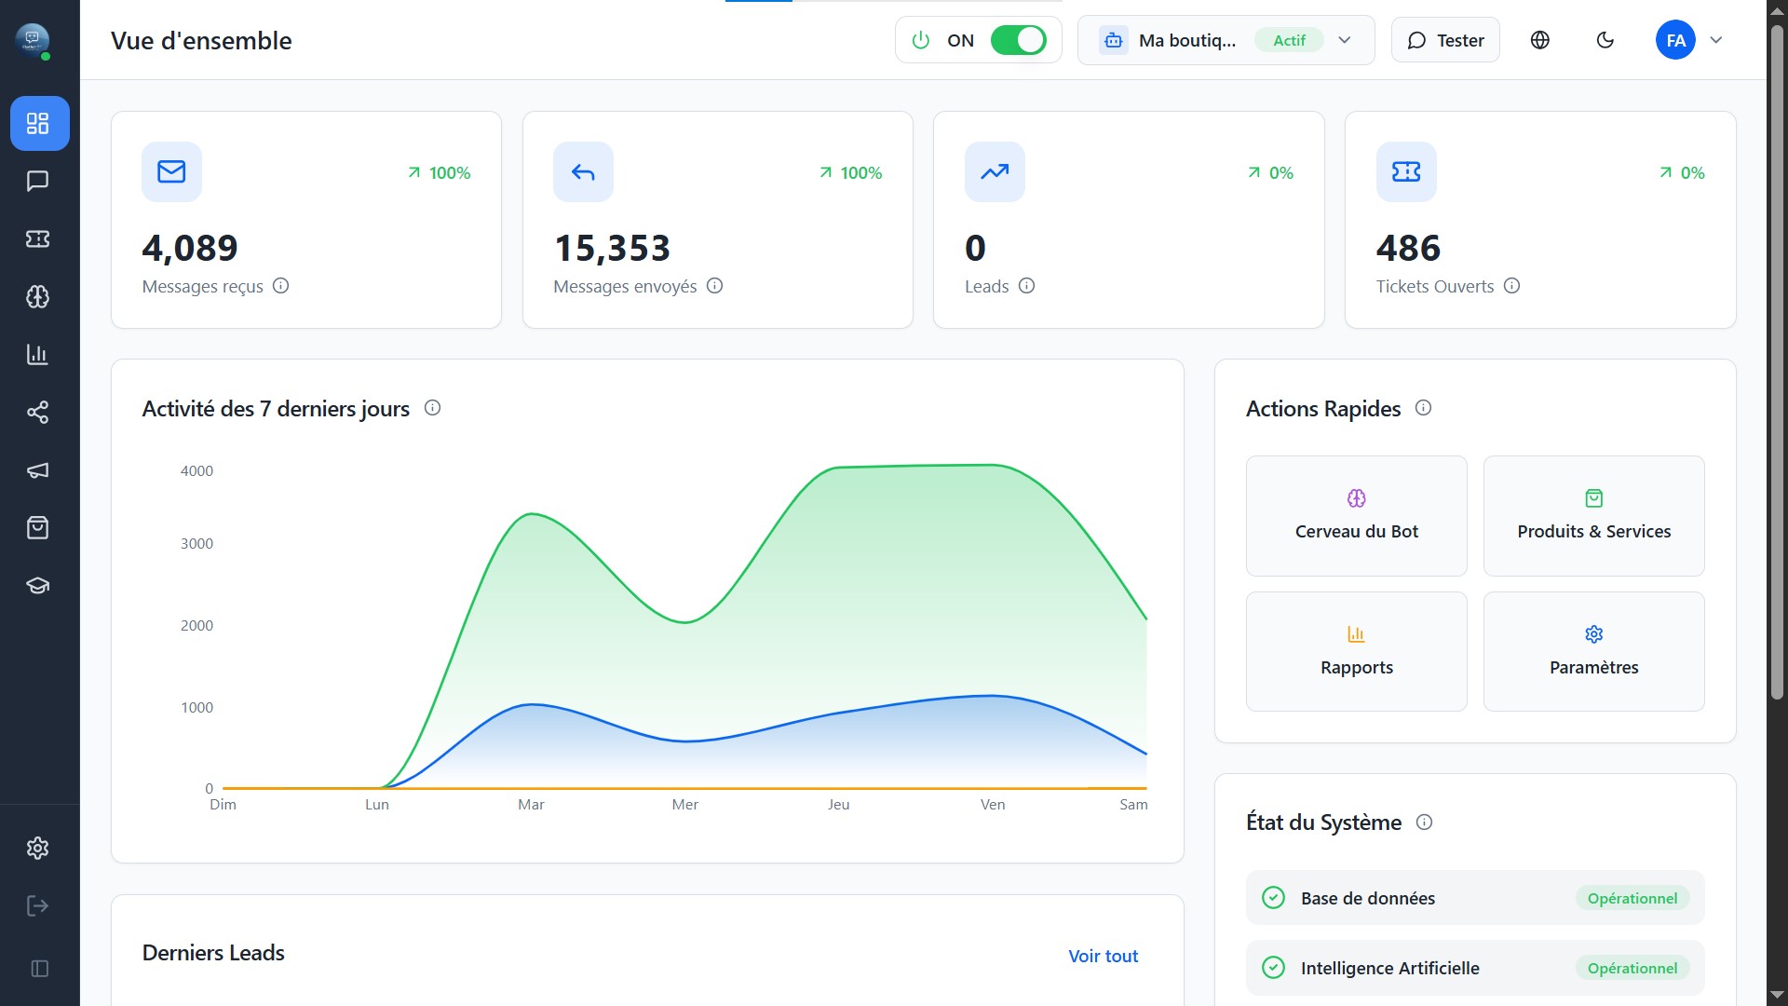This screenshot has width=1788, height=1006.
Task: View analytics via the bar chart icon
Action: (x=38, y=355)
